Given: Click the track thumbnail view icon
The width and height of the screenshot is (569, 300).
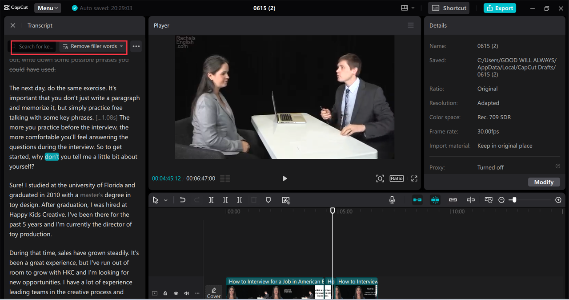Looking at the screenshot, I should point(155,293).
